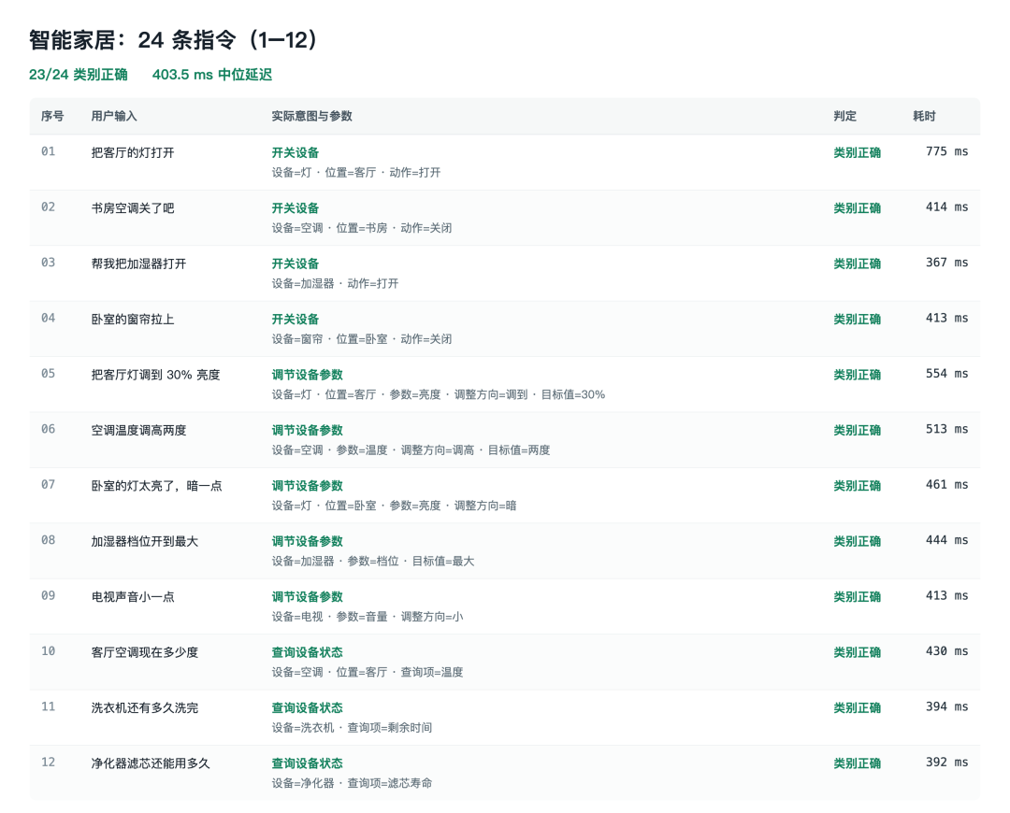
Task: Click 类别正确 verdict in row 04
Action: pyautogui.click(x=857, y=319)
